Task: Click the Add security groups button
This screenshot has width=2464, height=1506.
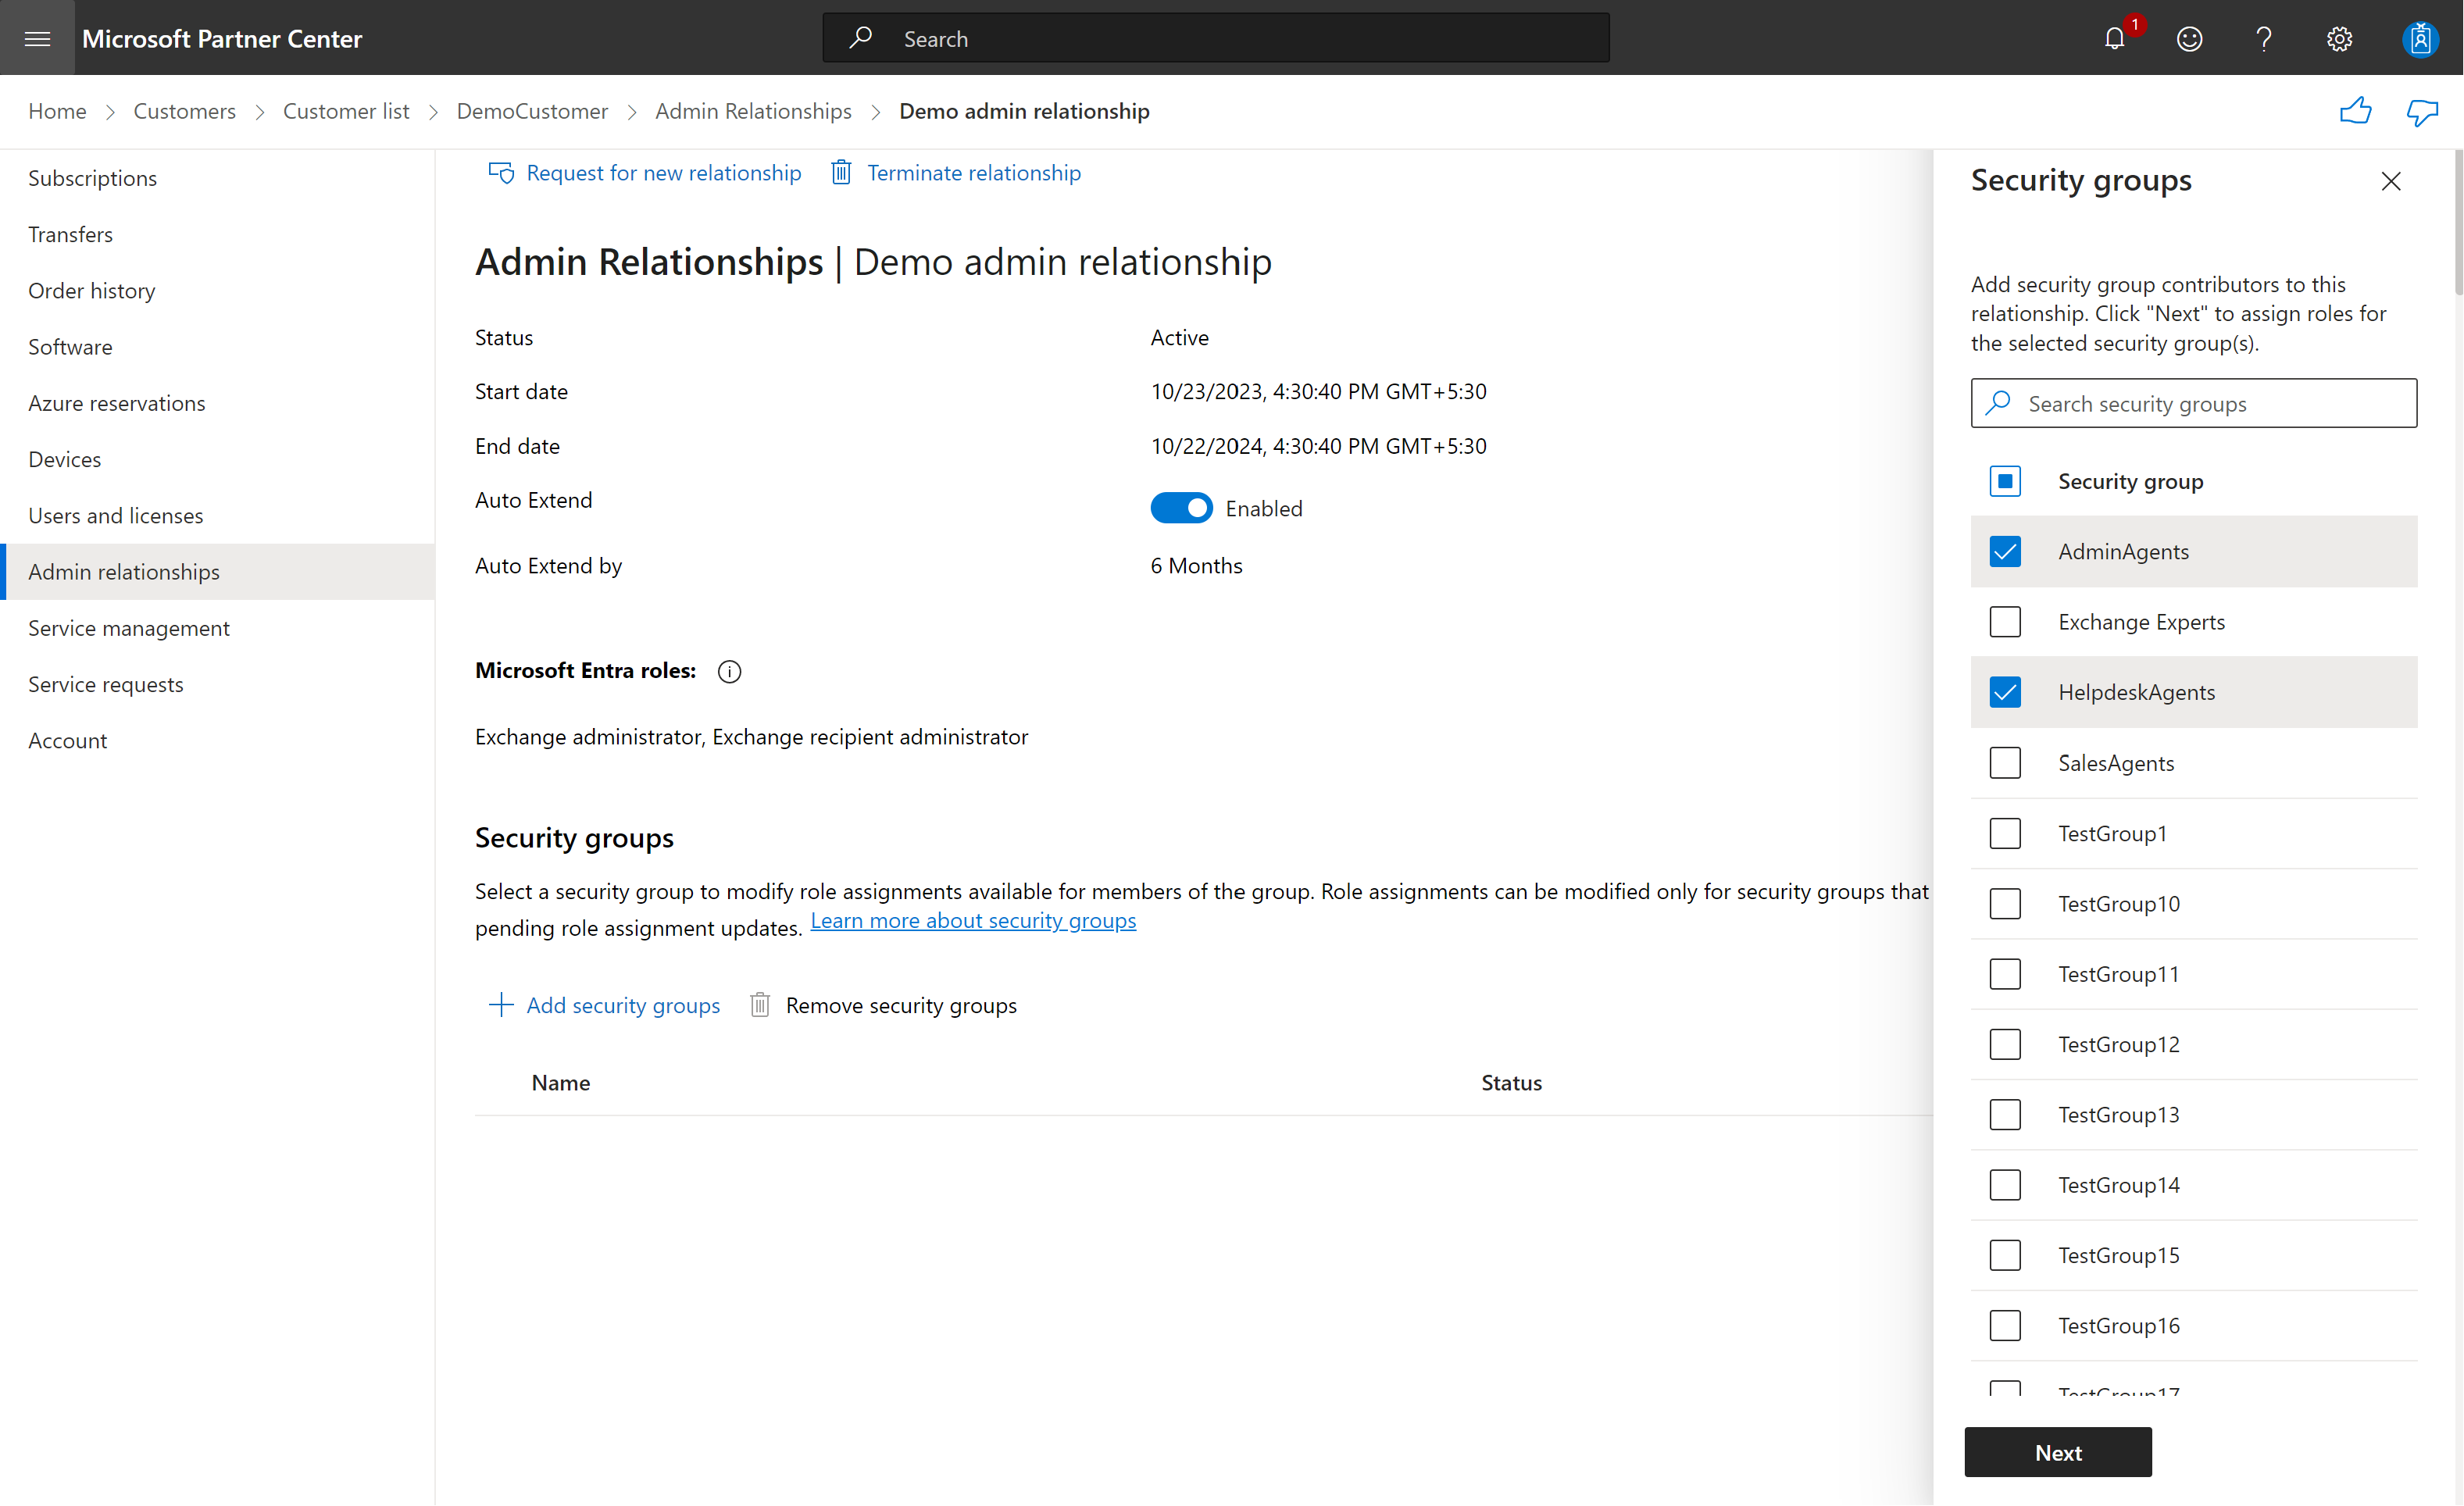Action: (604, 1003)
